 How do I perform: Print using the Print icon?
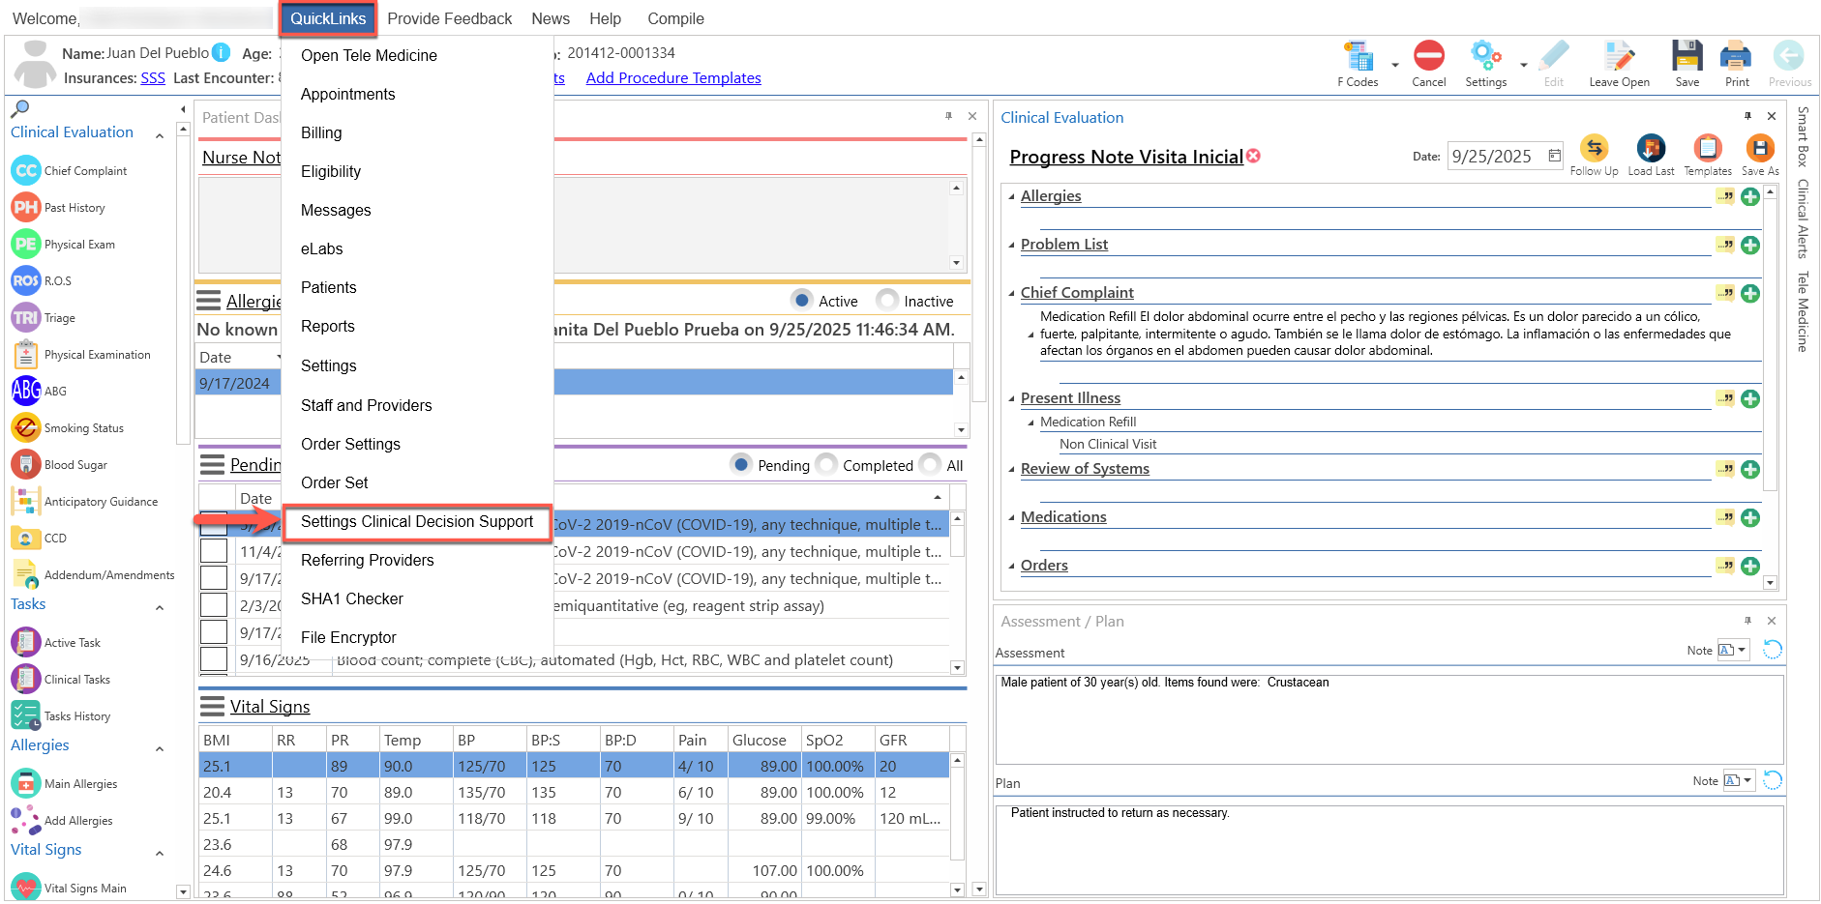coord(1736,56)
